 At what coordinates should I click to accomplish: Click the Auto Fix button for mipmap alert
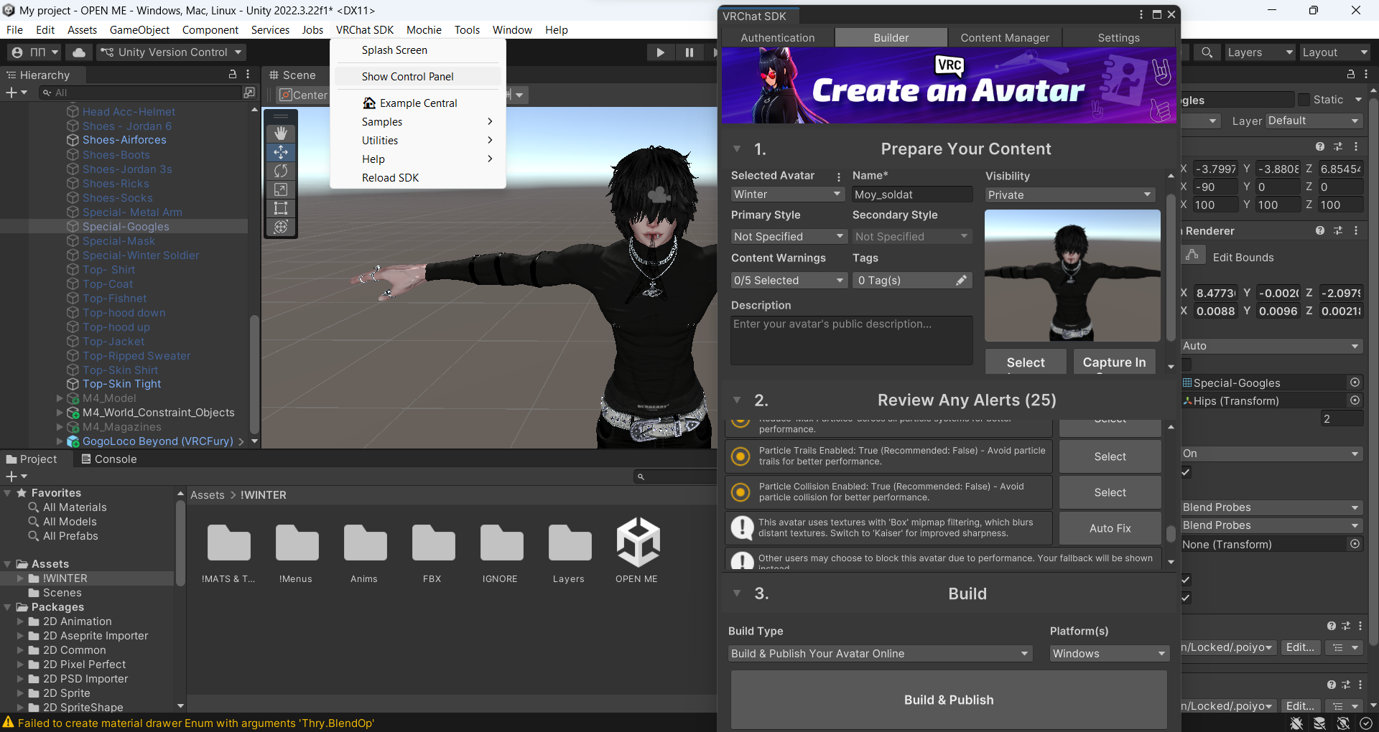click(1110, 528)
